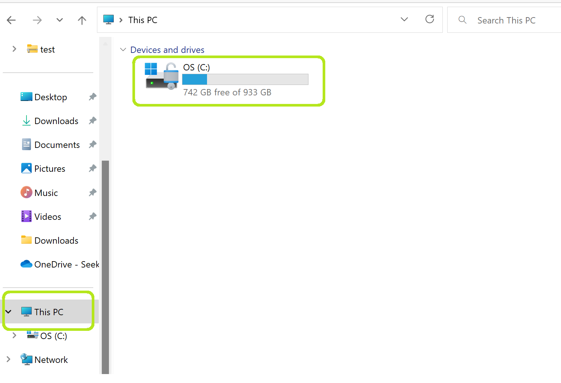Click the OS (C:) drive name label
Image resolution: width=561 pixels, height=383 pixels.
point(197,67)
